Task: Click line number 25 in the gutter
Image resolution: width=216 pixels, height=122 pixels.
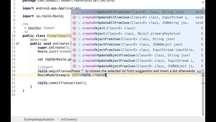Action: [x=13, y=95]
